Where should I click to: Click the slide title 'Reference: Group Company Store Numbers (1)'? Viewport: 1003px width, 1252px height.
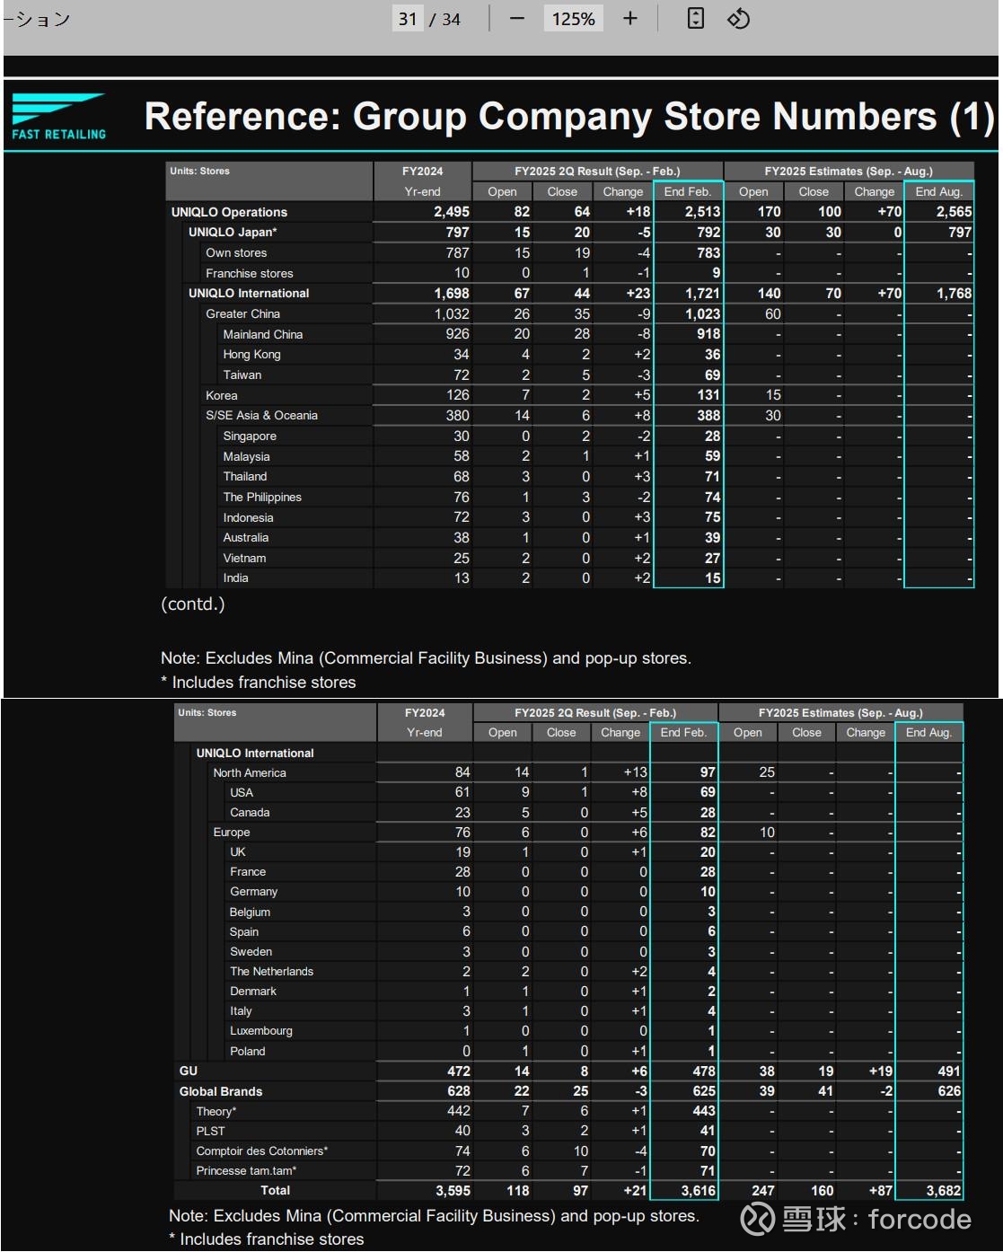point(569,117)
